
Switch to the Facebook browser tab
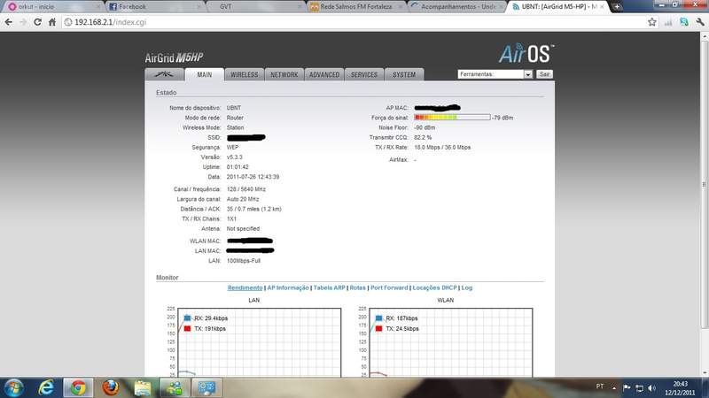[155, 7]
